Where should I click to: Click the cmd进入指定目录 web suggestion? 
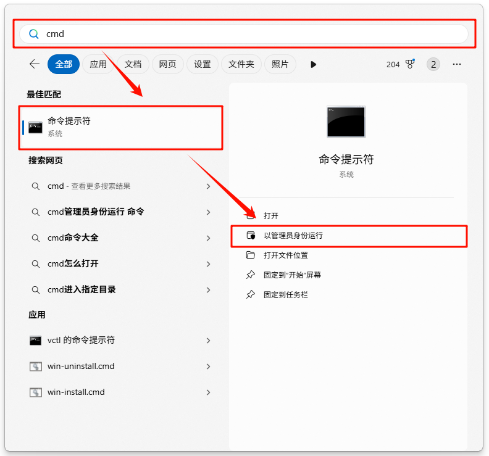tap(81, 290)
